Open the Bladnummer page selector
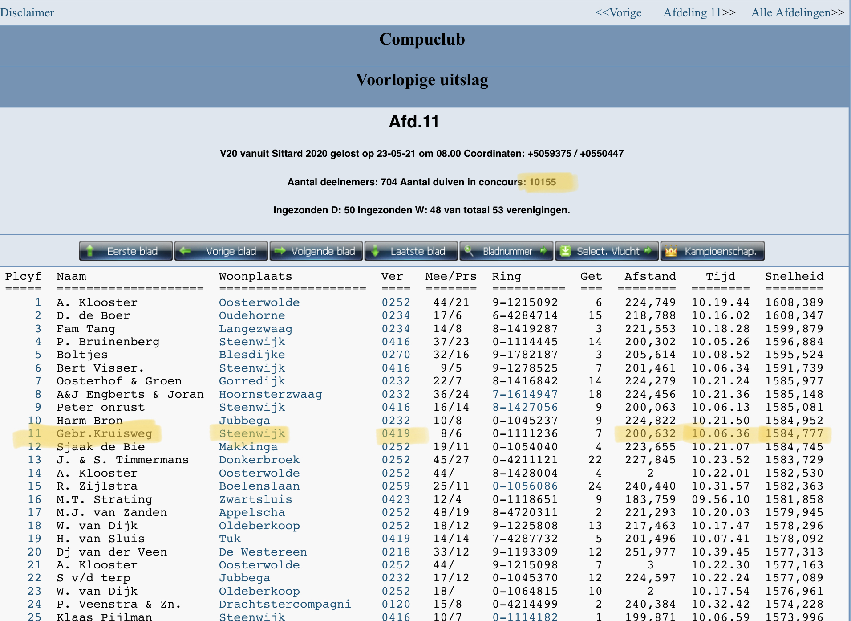 (x=507, y=251)
